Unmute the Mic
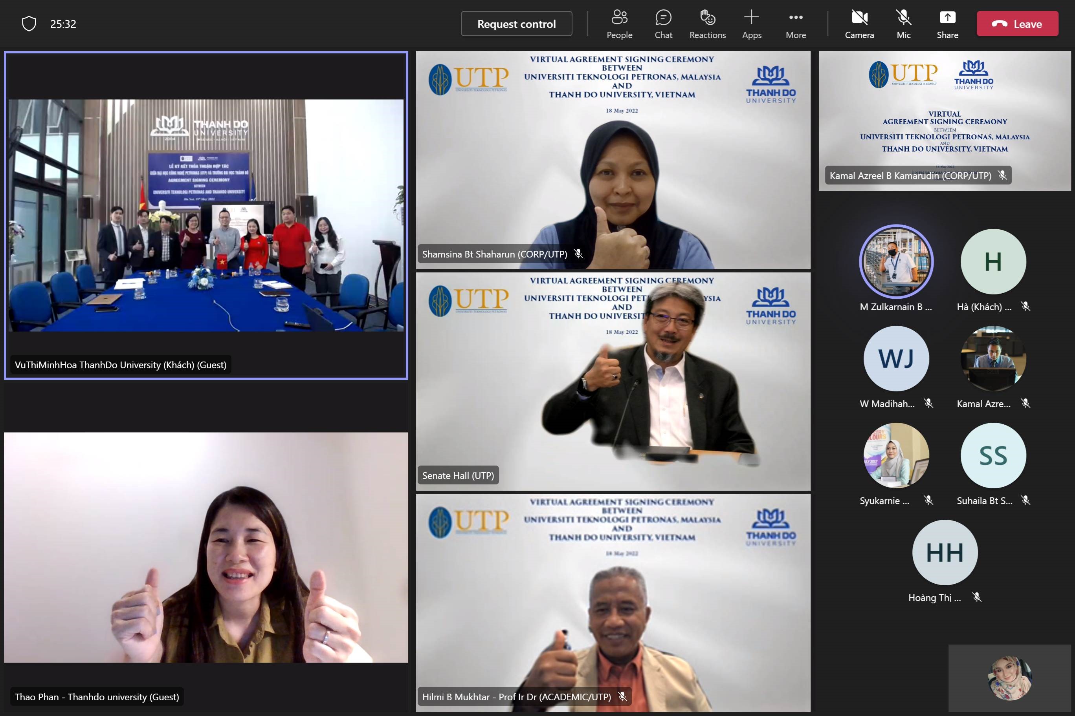Screen dimensions: 1075x716 click(x=904, y=24)
